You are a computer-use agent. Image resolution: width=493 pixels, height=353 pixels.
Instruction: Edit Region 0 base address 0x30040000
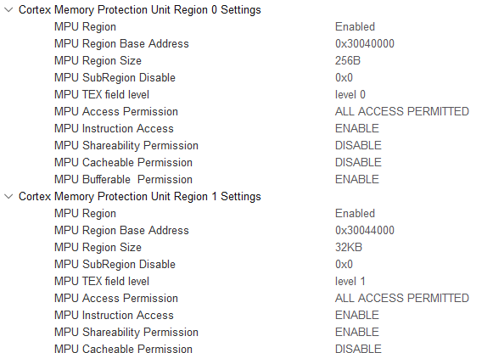[364, 43]
